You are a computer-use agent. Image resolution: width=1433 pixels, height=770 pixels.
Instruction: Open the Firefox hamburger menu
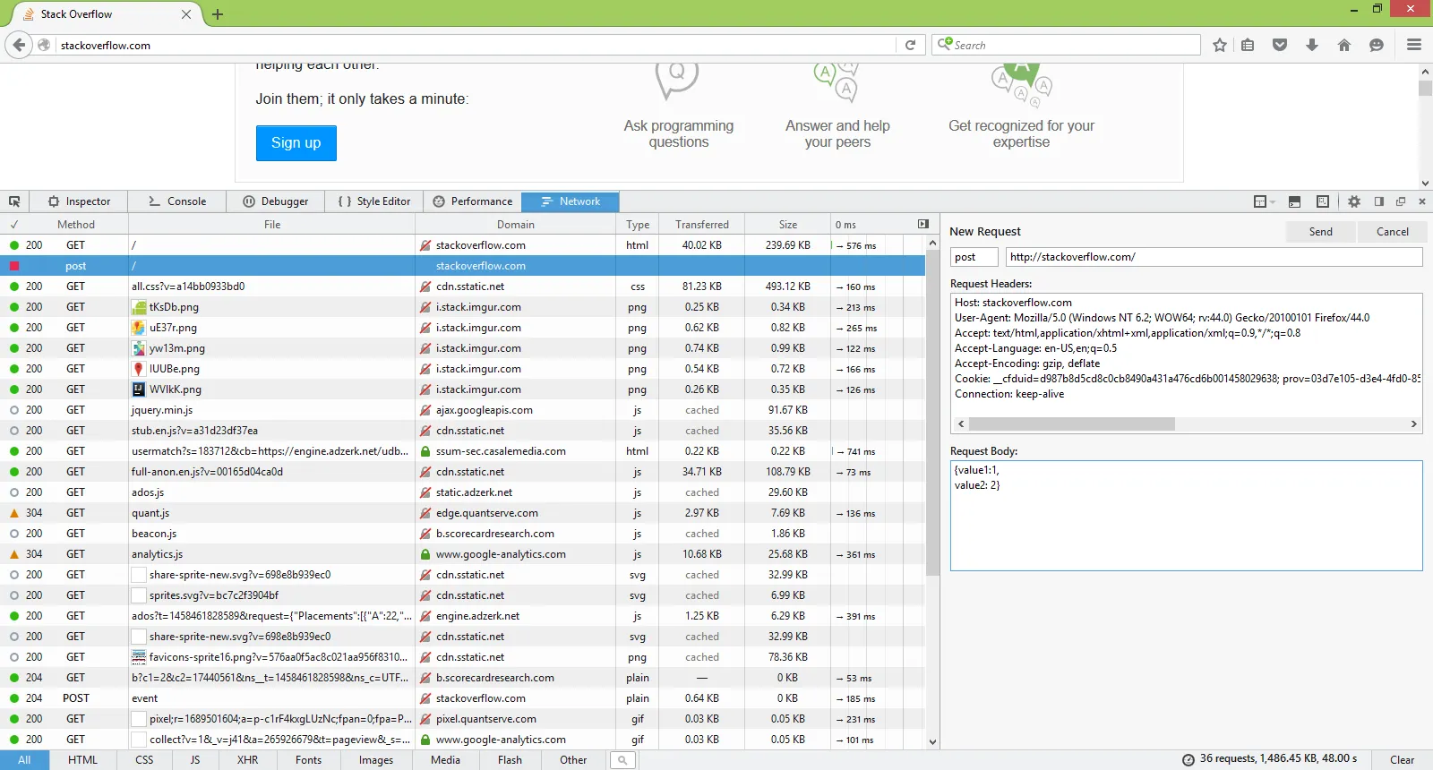1414,45
